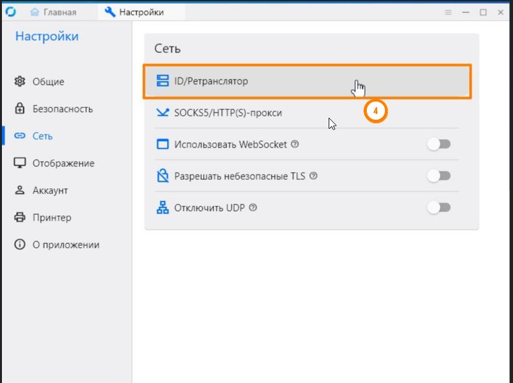The width and height of the screenshot is (513, 383).
Task: Click the window icon of Использовать WebSocket
Action: [x=162, y=144]
